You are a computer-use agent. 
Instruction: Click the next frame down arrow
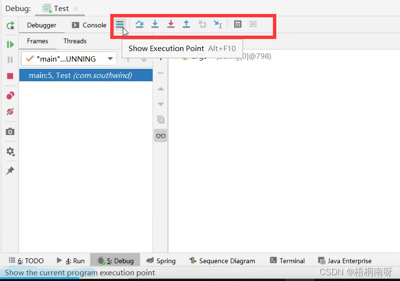144,60
